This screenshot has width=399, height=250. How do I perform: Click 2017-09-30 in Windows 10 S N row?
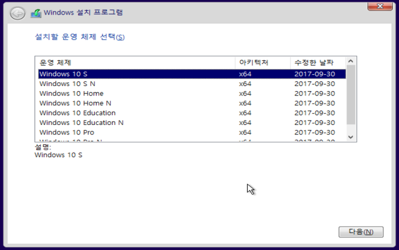[315, 84]
